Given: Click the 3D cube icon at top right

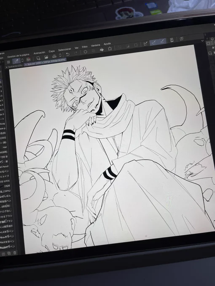Looking at the screenshot, I should 212,39.
